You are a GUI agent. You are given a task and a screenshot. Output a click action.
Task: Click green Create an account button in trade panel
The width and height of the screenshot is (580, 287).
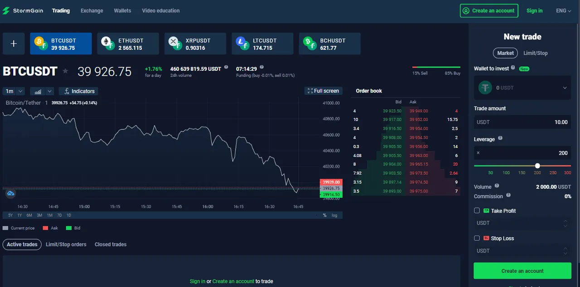522,271
